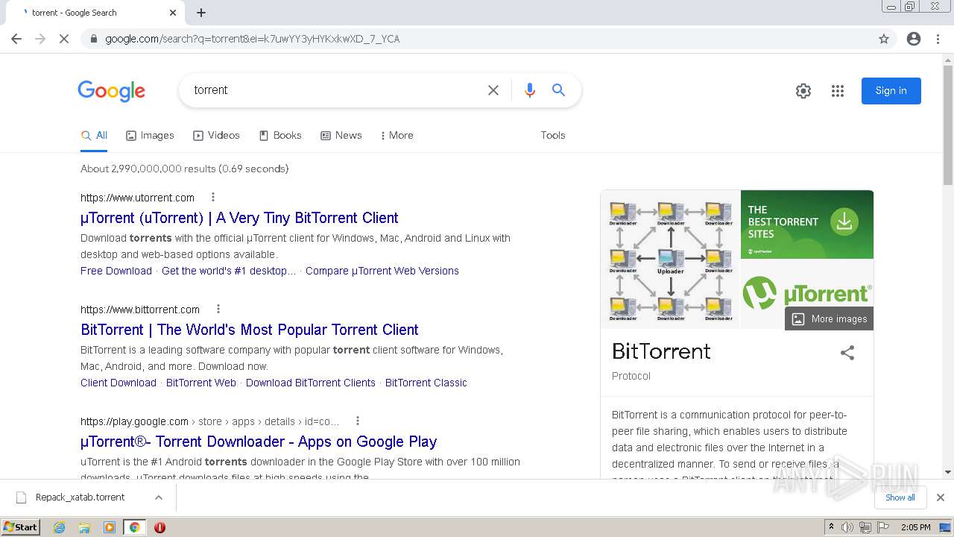Open the volume control in the tray
The height and width of the screenshot is (537, 954).
[847, 527]
